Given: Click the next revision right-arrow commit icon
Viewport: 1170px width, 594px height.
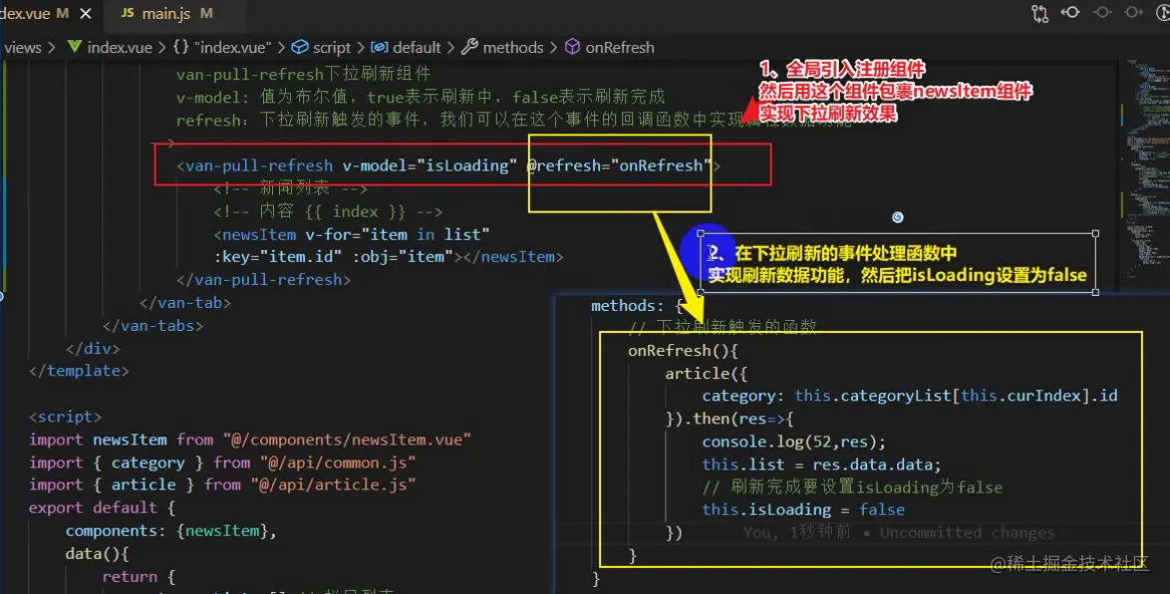Looking at the screenshot, I should 1133,12.
